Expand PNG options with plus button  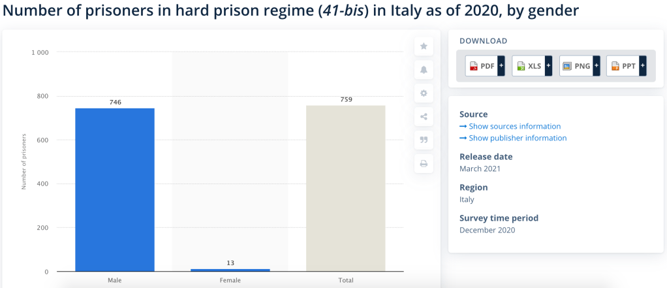pos(596,66)
